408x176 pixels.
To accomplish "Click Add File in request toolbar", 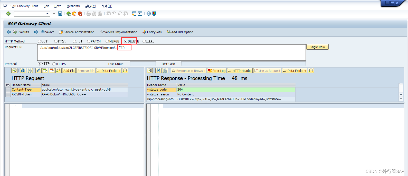I will (69, 71).
